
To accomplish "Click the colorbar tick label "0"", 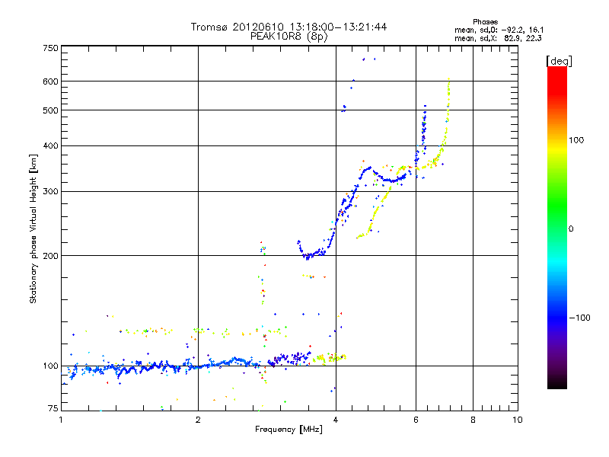I will [571, 229].
